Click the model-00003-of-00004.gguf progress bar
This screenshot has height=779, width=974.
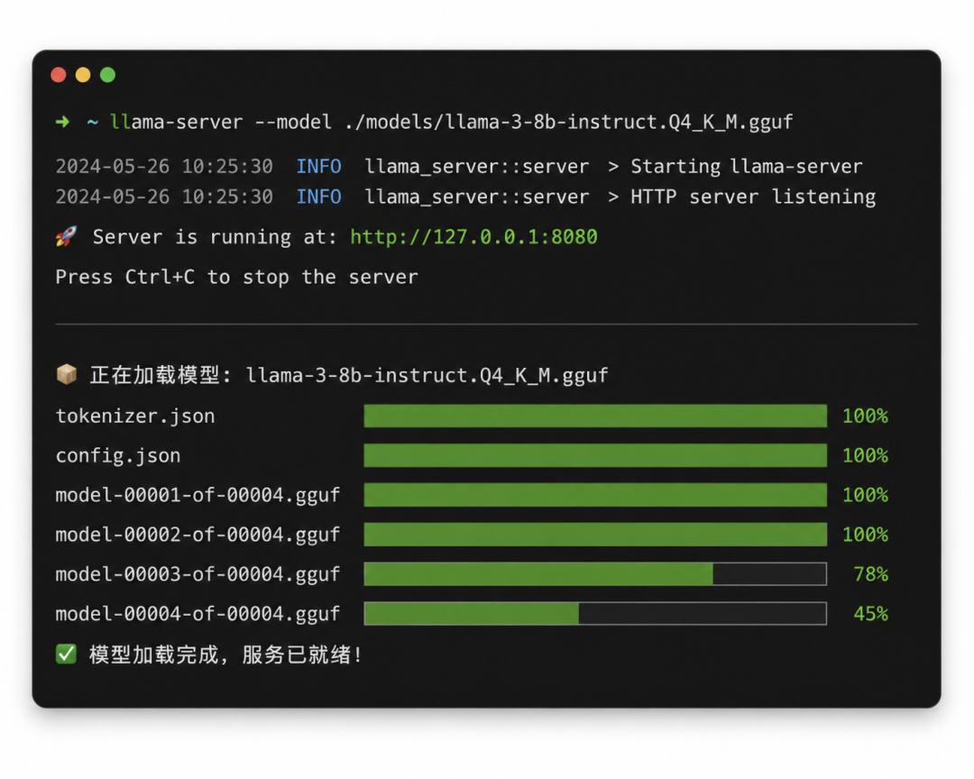coord(595,574)
